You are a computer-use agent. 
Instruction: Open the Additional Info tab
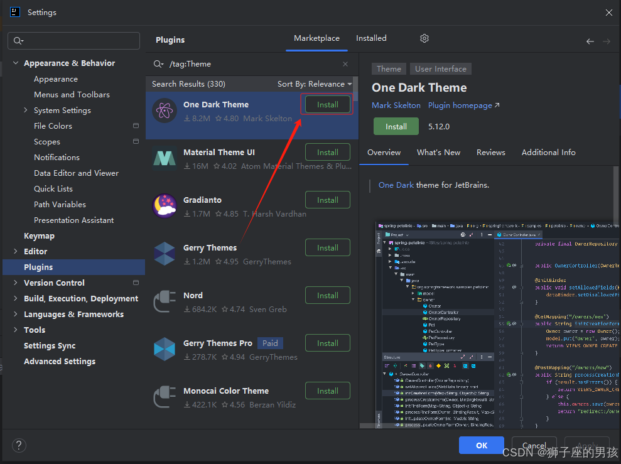[549, 153]
